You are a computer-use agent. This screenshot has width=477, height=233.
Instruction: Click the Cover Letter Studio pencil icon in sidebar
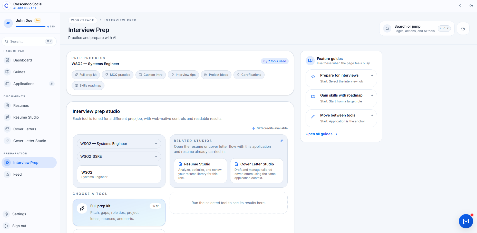(7, 141)
